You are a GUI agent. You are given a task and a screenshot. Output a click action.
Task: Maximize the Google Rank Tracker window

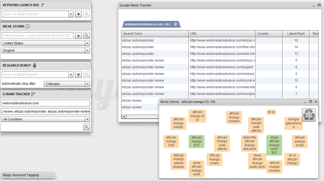[x=319, y=5]
